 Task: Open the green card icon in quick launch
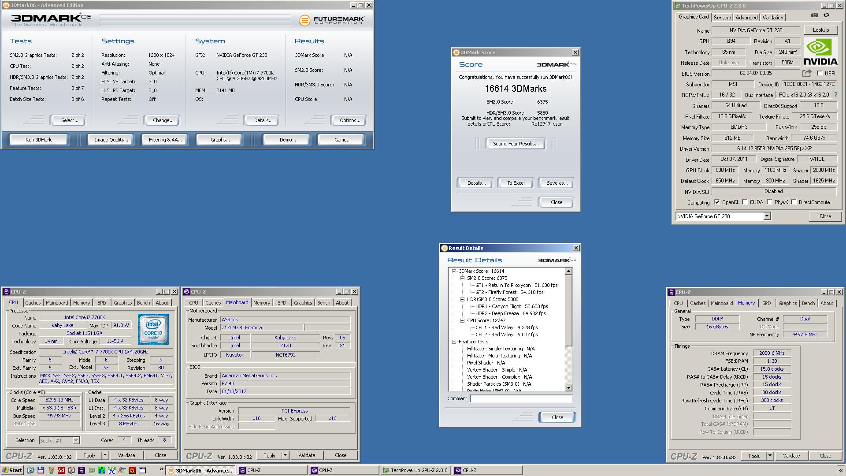click(x=92, y=470)
